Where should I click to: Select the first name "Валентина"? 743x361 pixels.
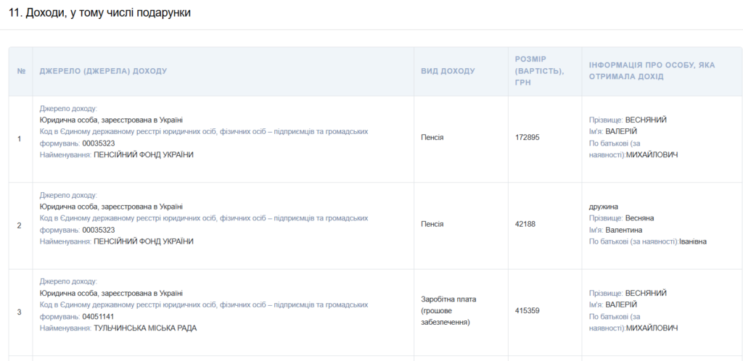pos(625,230)
